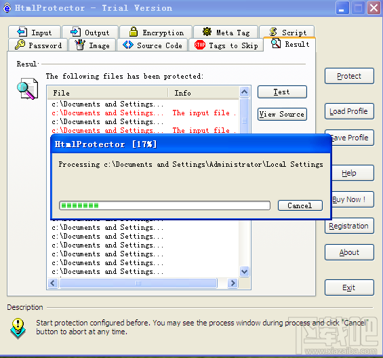Image resolution: width=383 pixels, height=358 pixels.
Task: Sort list by the File column header
Action: 108,93
